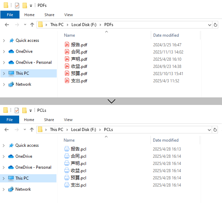The height and width of the screenshot is (203, 222).
Task: Sort by Date modified in PDFs window
Action: pos(166,35)
